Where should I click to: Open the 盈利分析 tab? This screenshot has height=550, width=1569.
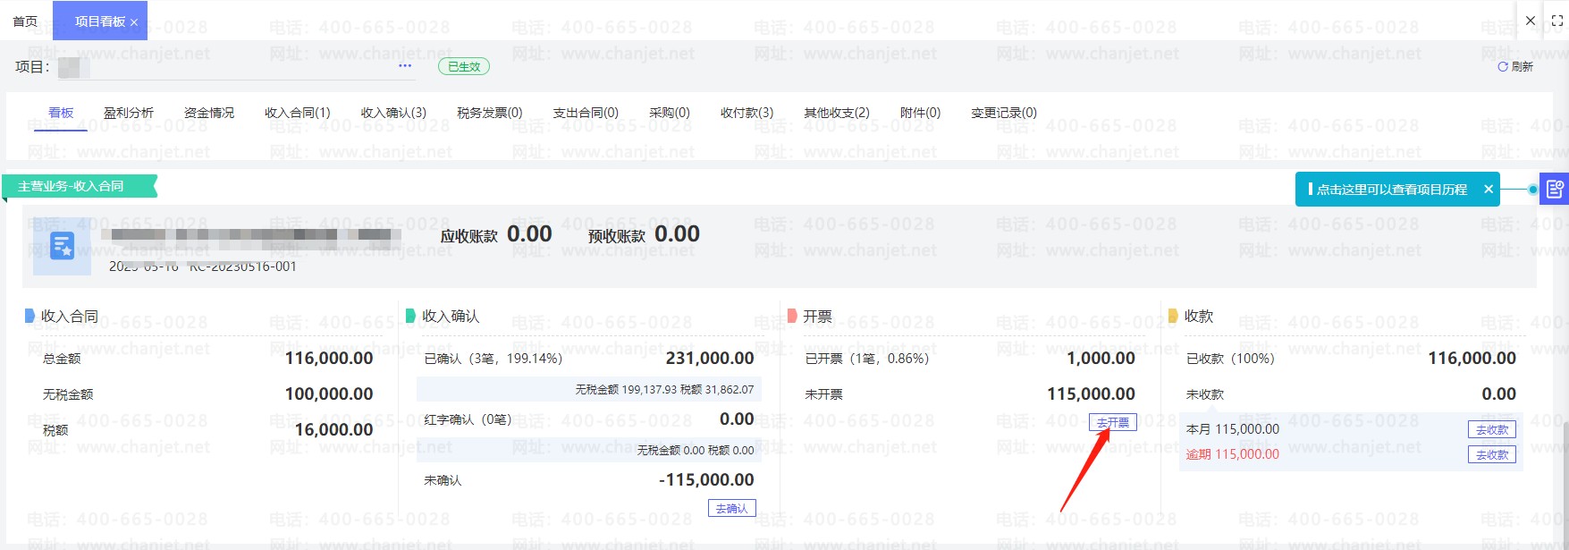pyautogui.click(x=129, y=113)
